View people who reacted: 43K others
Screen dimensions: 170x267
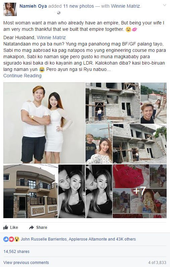(126, 239)
